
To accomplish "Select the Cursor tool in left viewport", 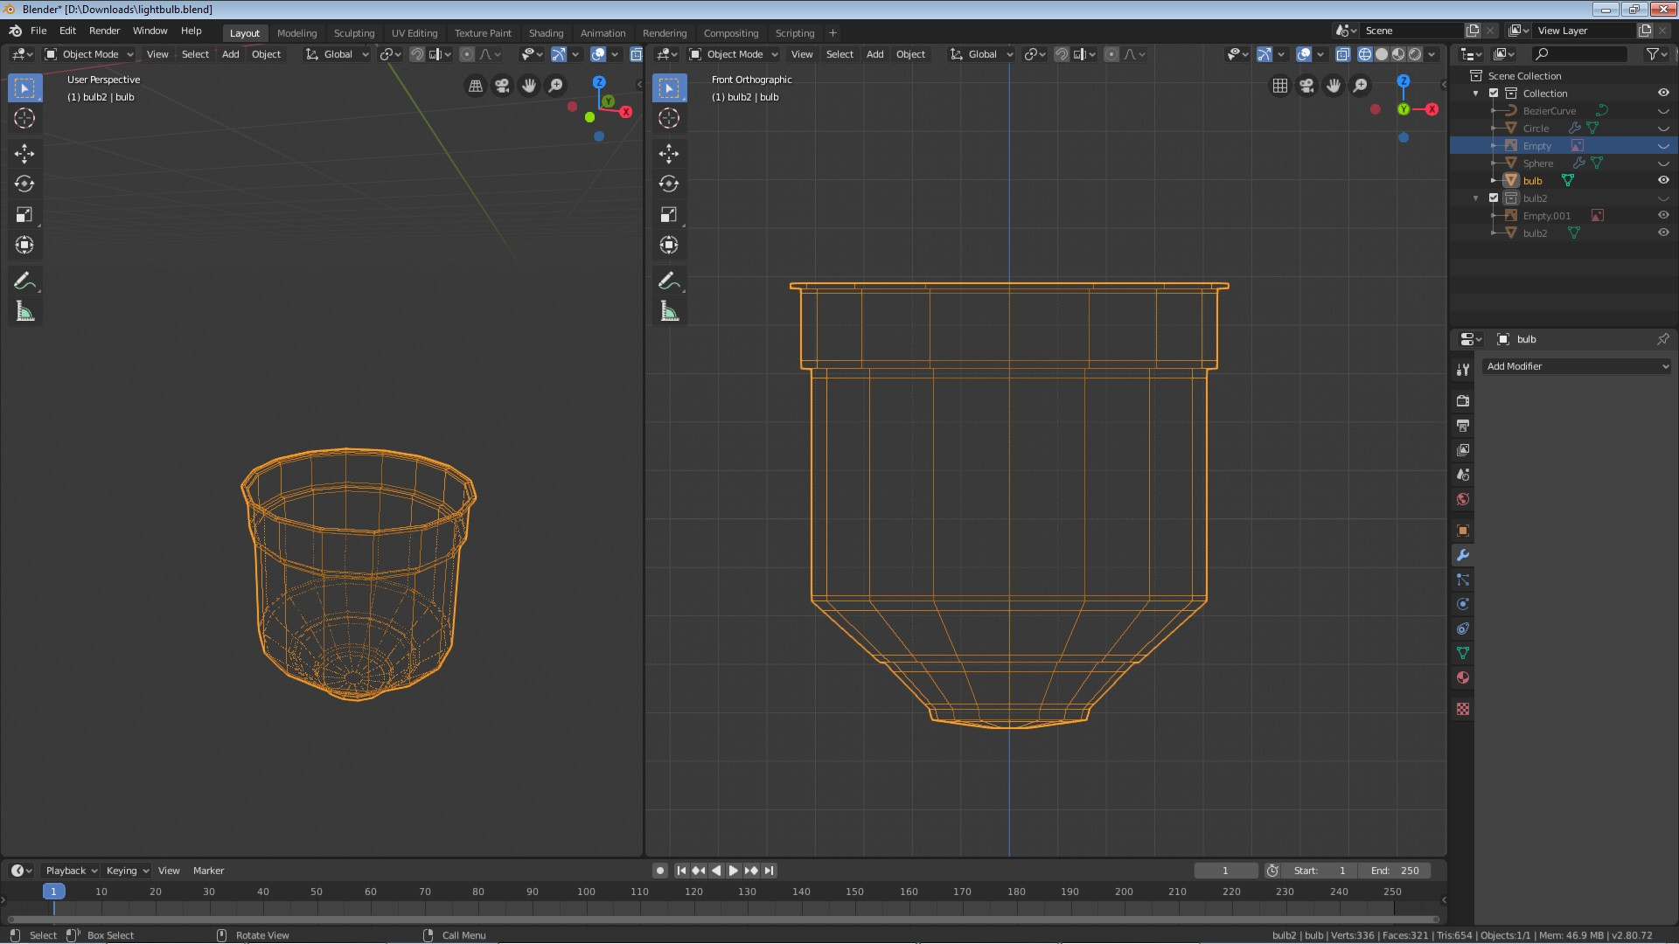I will (24, 118).
